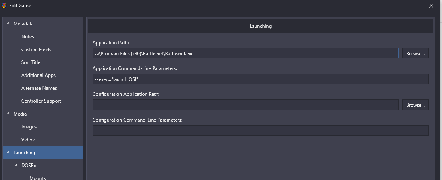Collapse the Media tree section

8,114
